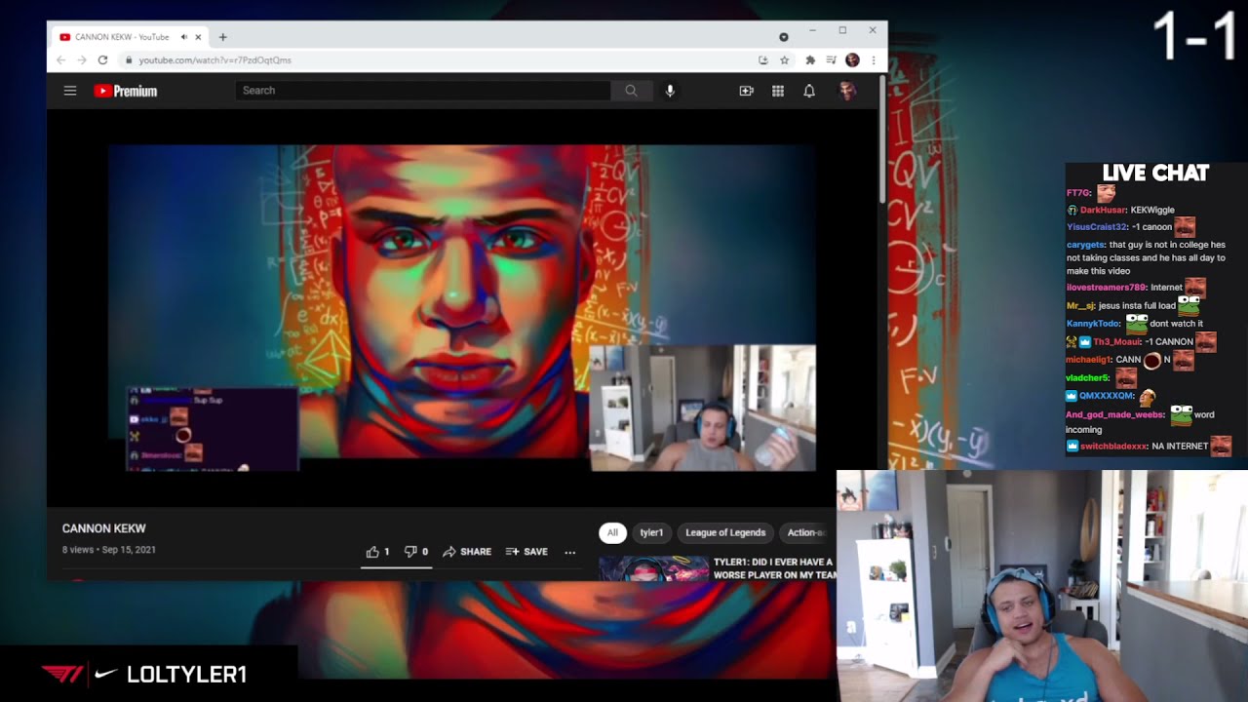This screenshot has width=1248, height=702.
Task: Open the YouTube account avatar menu
Action: coord(847,91)
